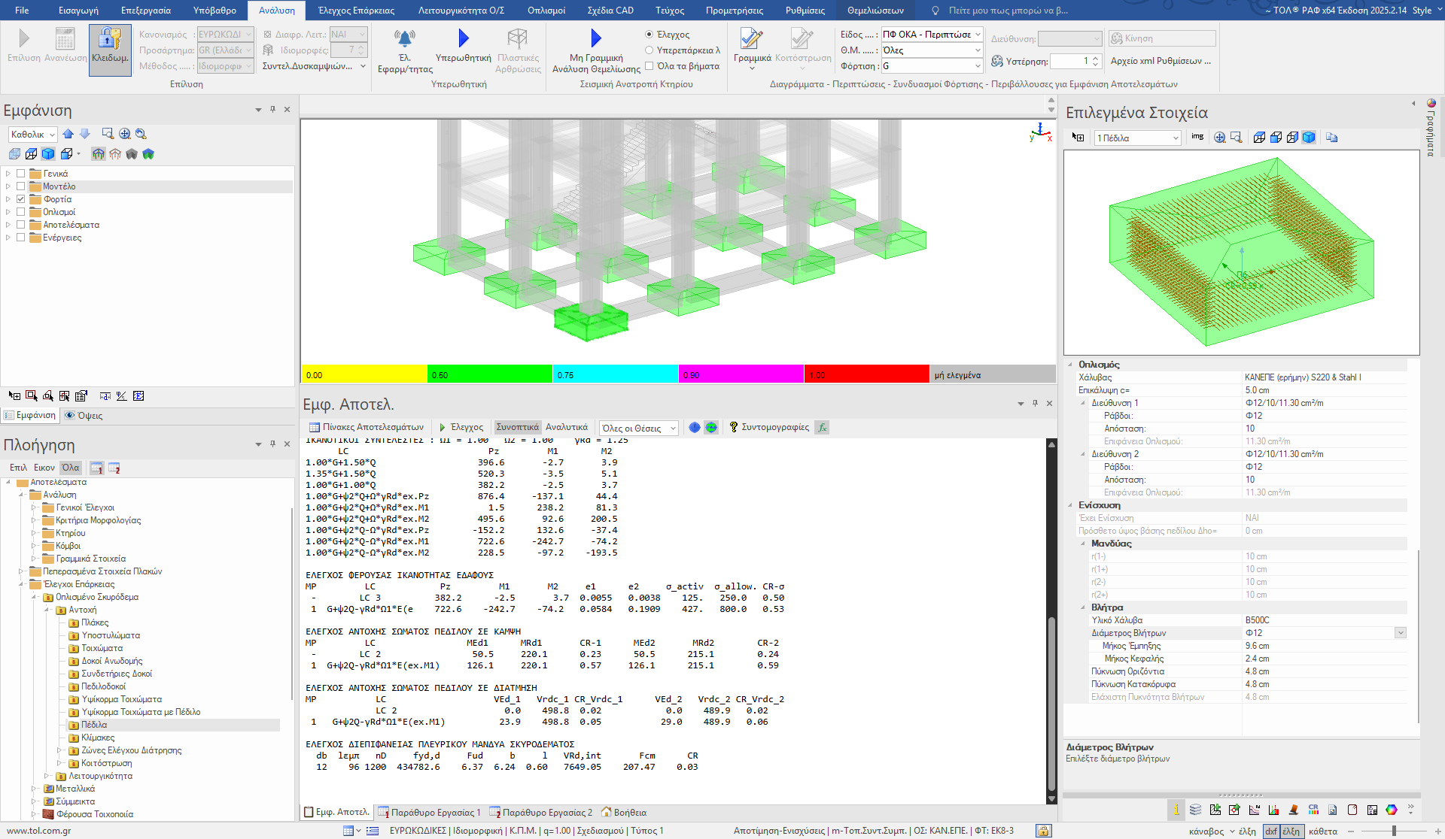
Task: Click the Έλεγχος results button
Action: point(461,427)
